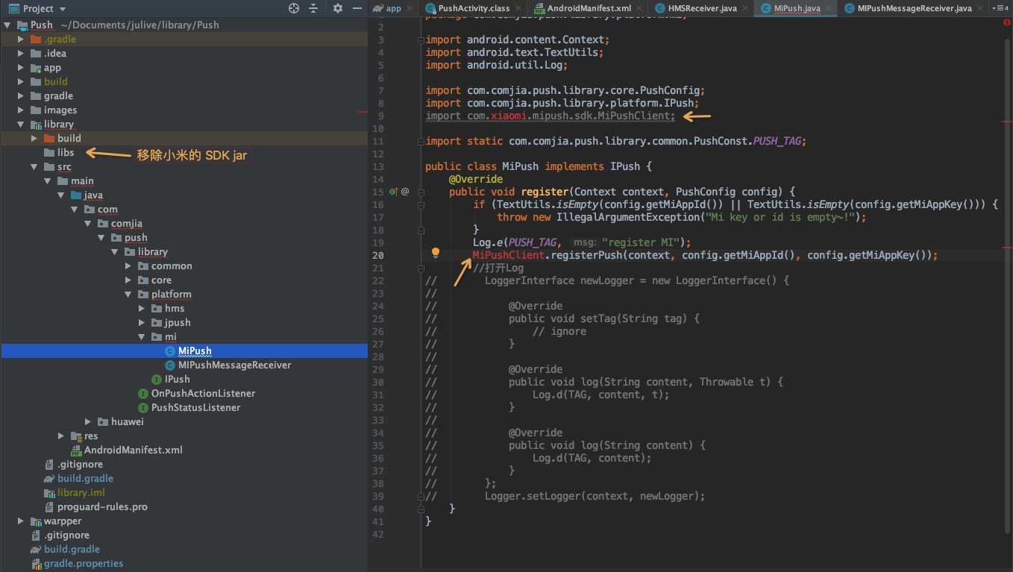Select the IPush interface file
1013x572 pixels.
coord(170,379)
